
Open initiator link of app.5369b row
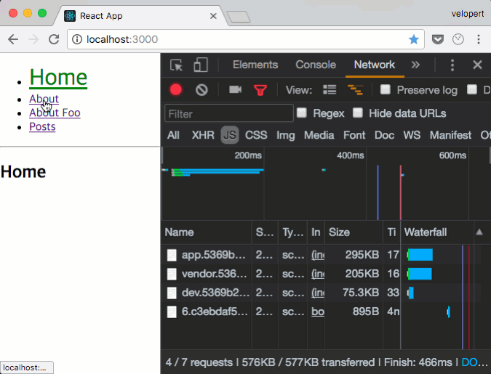318,255
